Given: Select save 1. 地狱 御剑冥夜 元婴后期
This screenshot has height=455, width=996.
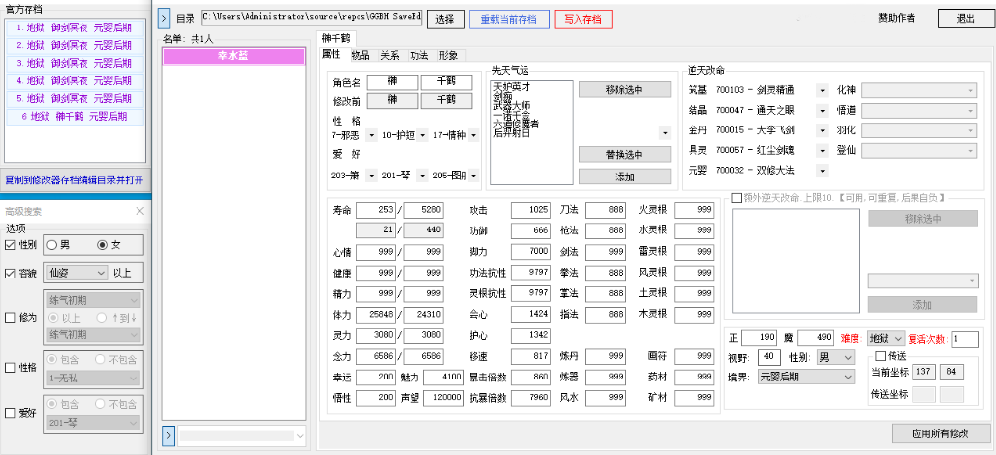Looking at the screenshot, I should [75, 27].
